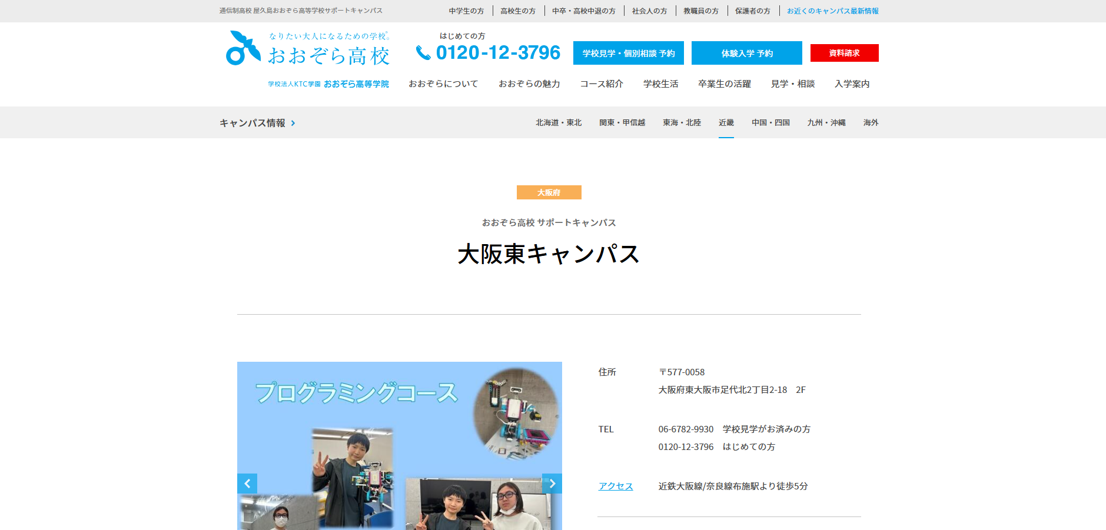Open おおぞらについて menu

[443, 84]
